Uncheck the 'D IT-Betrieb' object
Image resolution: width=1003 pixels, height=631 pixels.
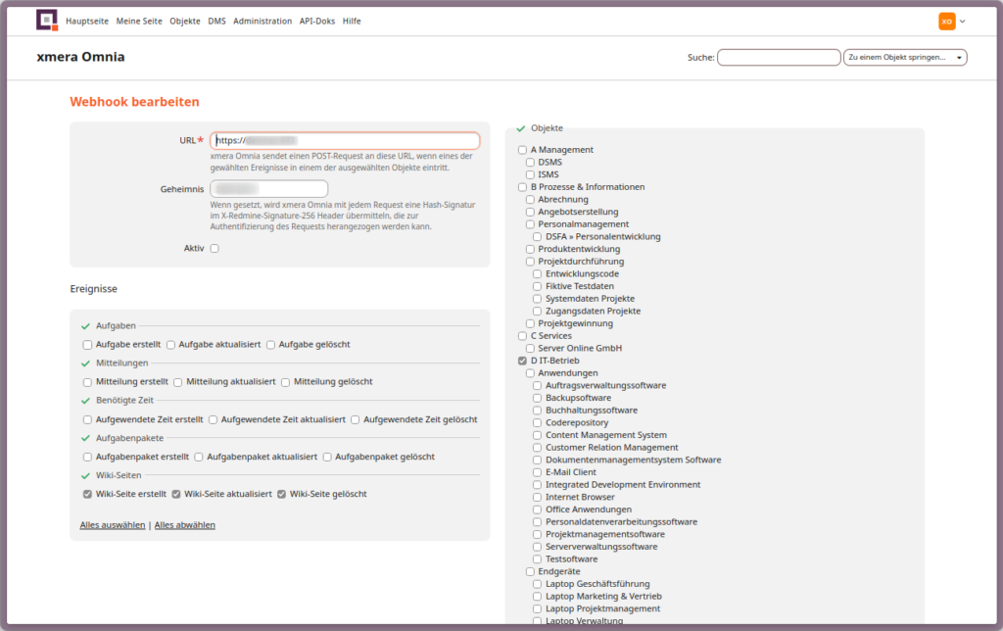click(523, 361)
